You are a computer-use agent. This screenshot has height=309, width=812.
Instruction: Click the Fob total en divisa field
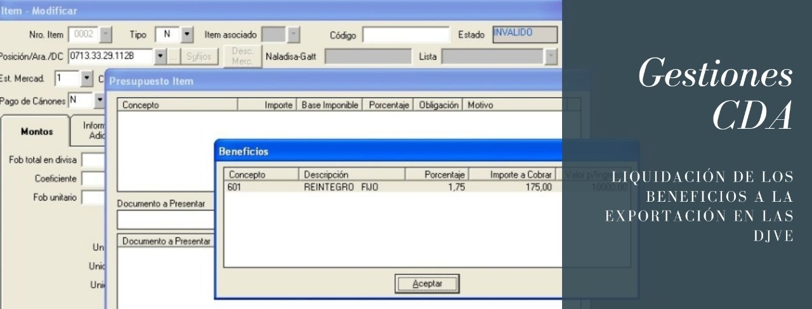pyautogui.click(x=93, y=159)
